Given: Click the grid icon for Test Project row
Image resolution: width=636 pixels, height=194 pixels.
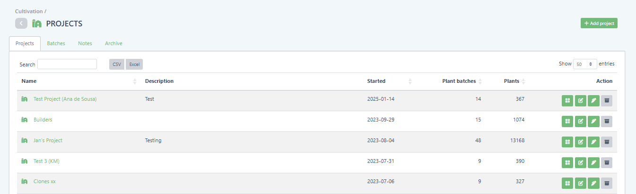Looking at the screenshot, I should point(567,100).
